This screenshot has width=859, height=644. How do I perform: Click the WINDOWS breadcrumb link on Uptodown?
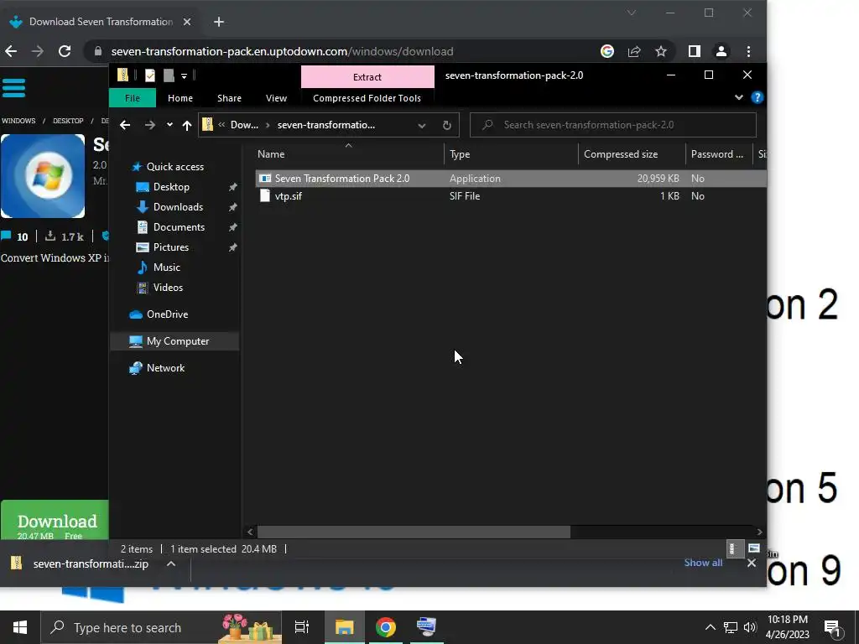pyautogui.click(x=18, y=121)
